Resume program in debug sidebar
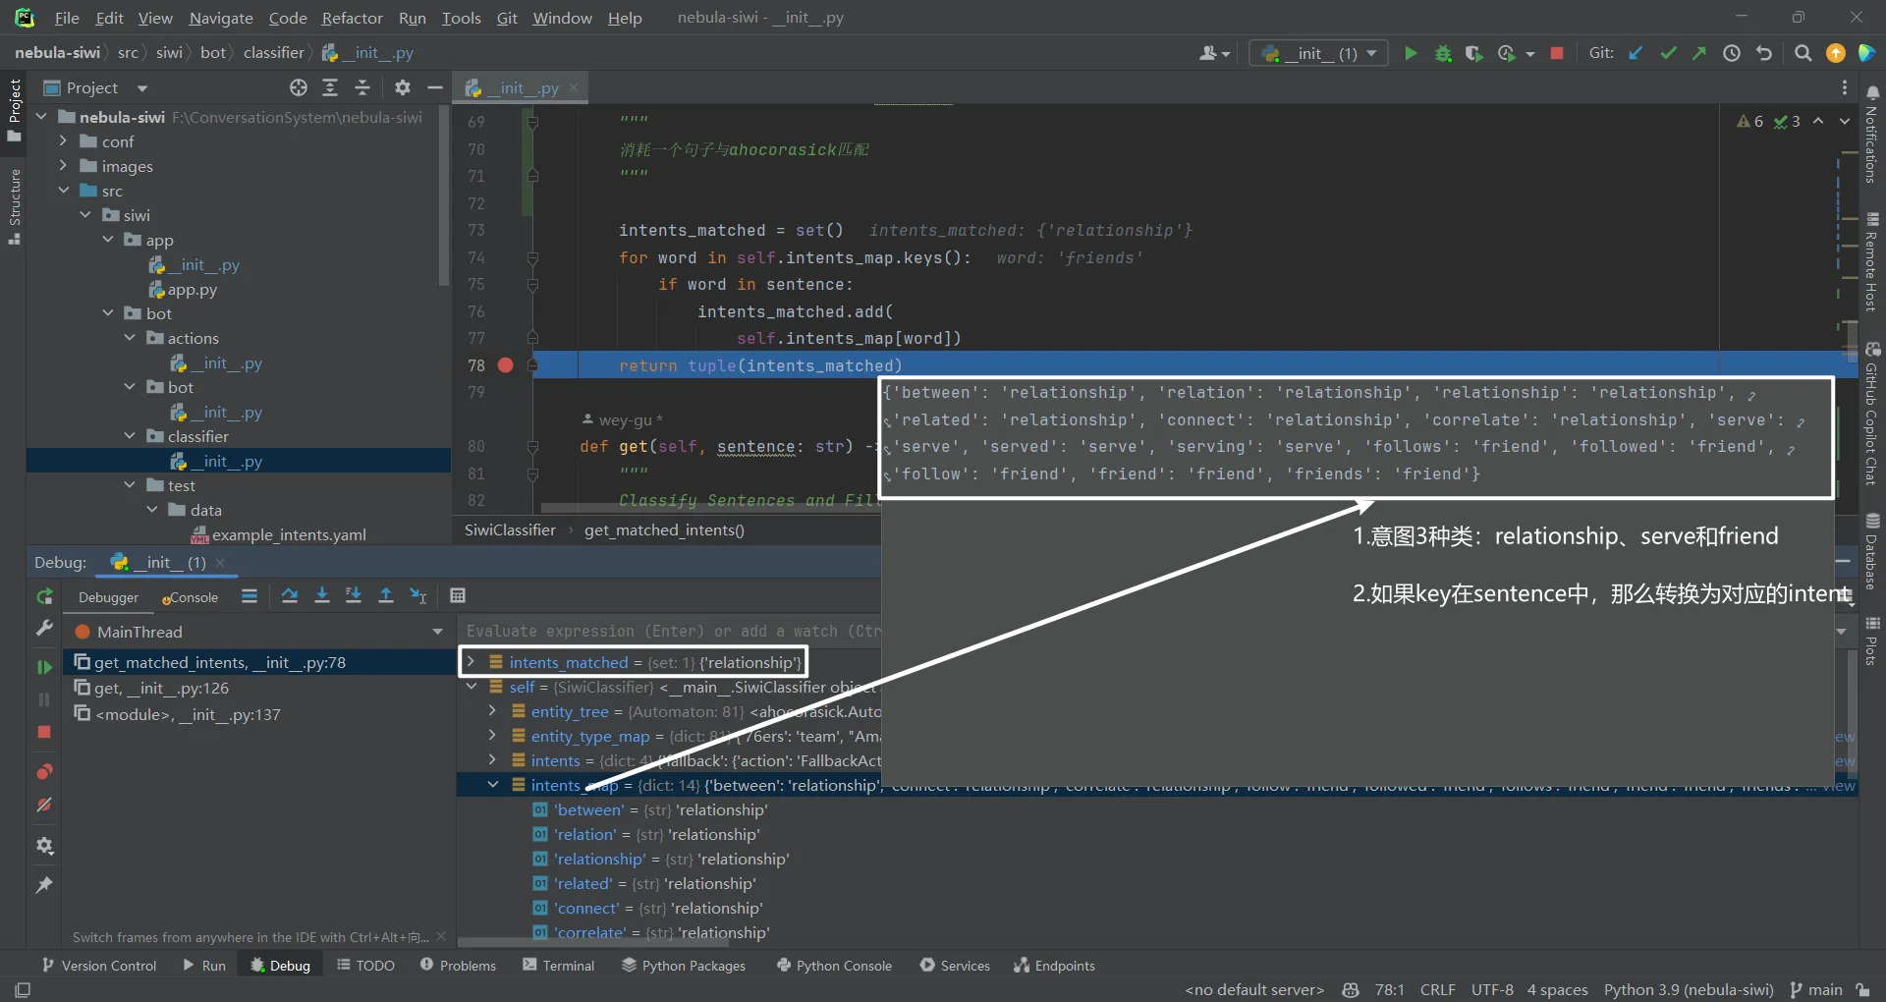This screenshot has height=1002, width=1886. 44,667
